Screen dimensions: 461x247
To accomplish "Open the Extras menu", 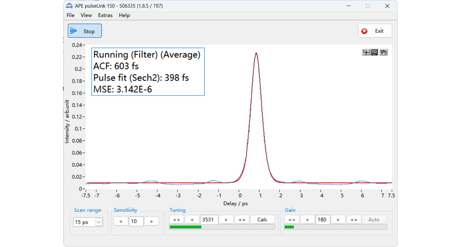I will coord(105,15).
